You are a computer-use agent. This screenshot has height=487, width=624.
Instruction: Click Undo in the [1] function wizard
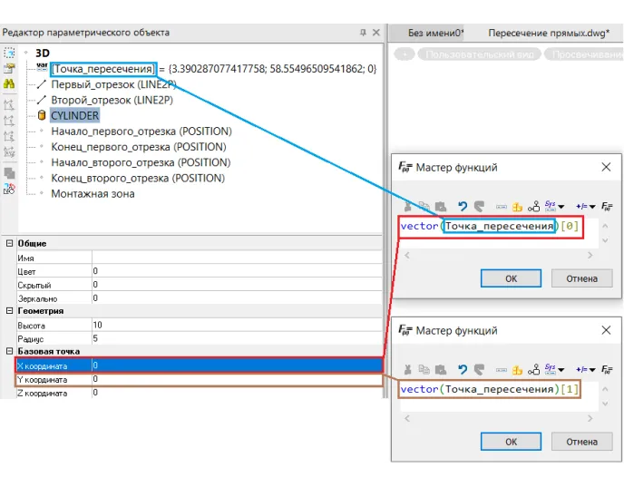pyautogui.click(x=462, y=370)
